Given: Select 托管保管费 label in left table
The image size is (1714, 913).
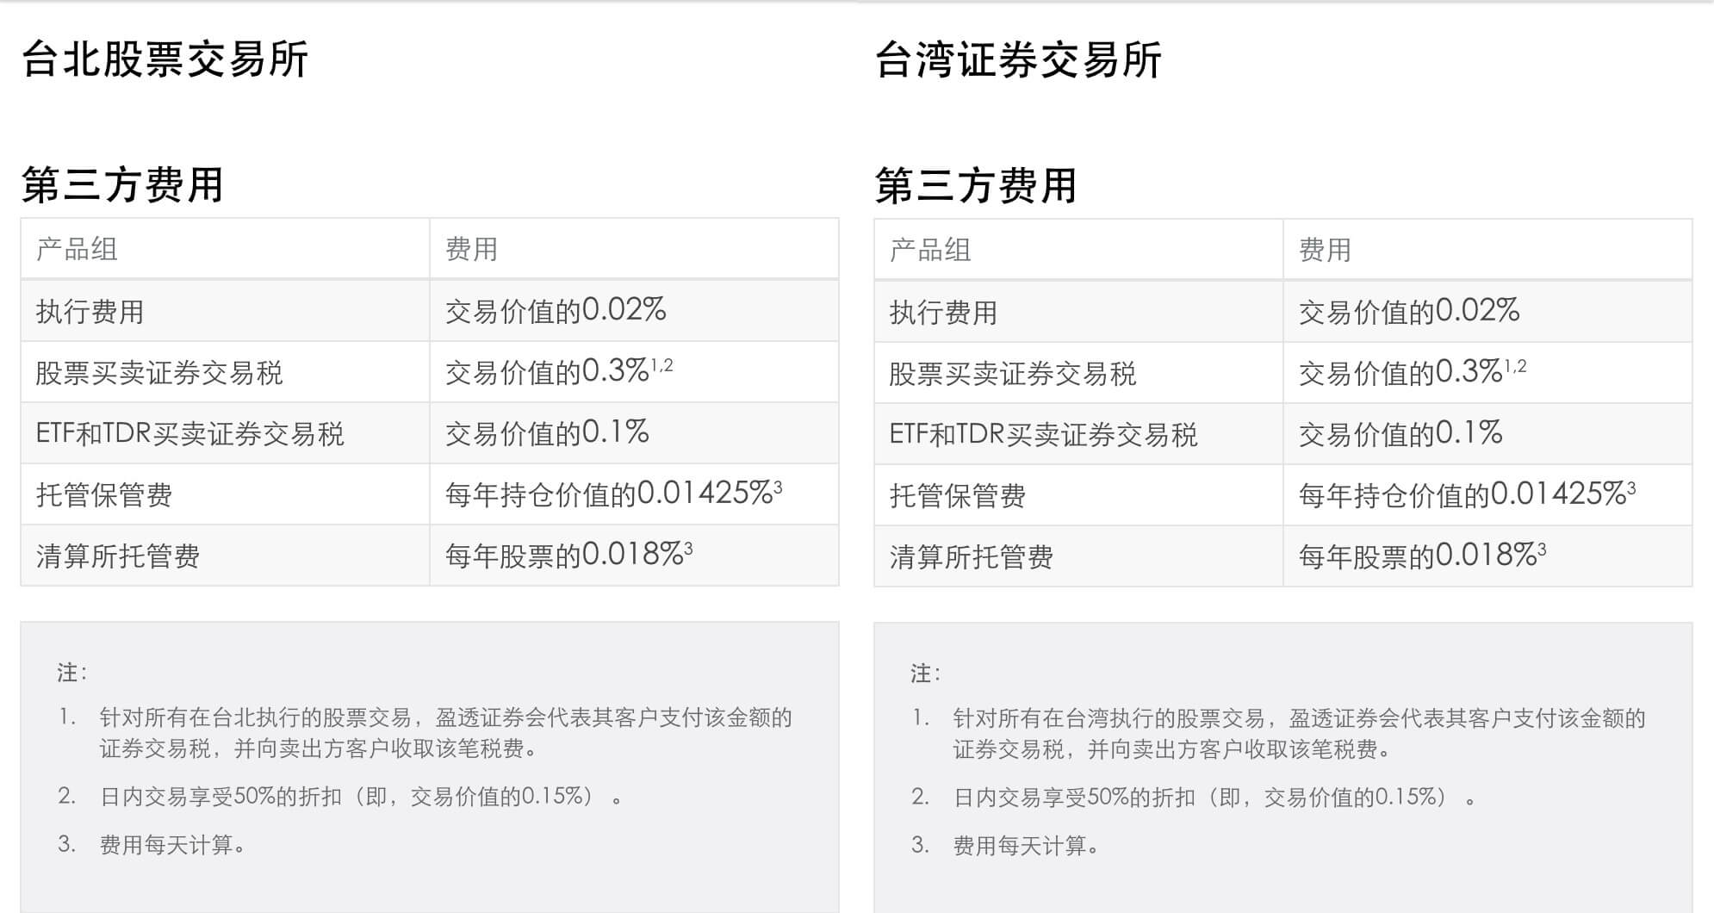Looking at the screenshot, I should [x=104, y=495].
